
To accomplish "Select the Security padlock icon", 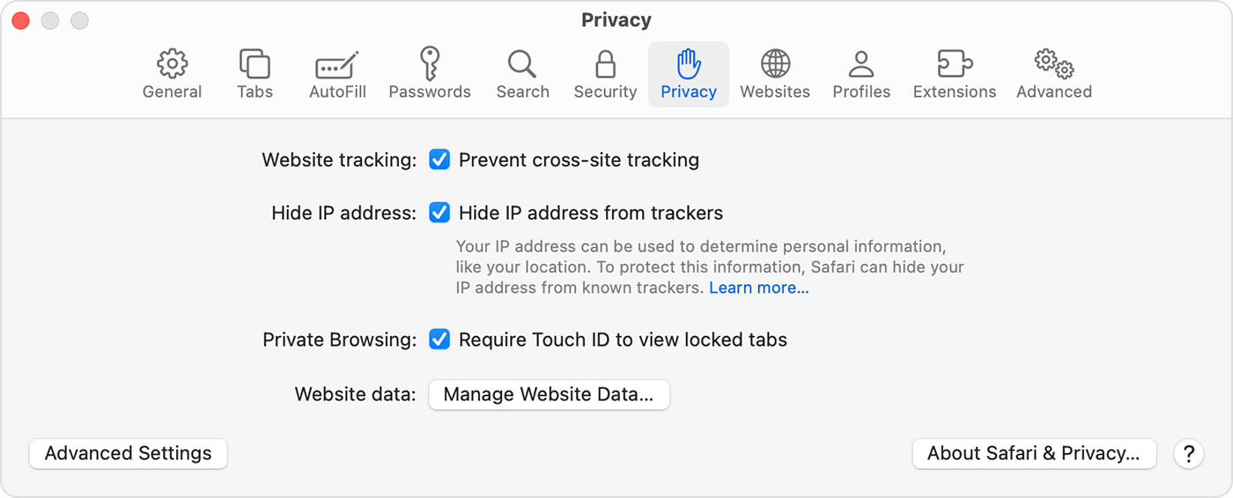I will pyautogui.click(x=605, y=64).
